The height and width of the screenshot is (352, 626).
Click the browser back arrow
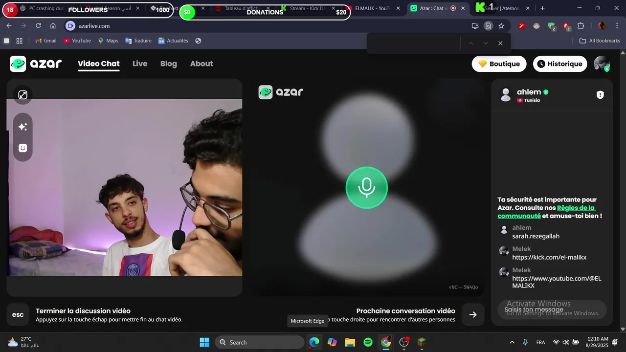9,26
